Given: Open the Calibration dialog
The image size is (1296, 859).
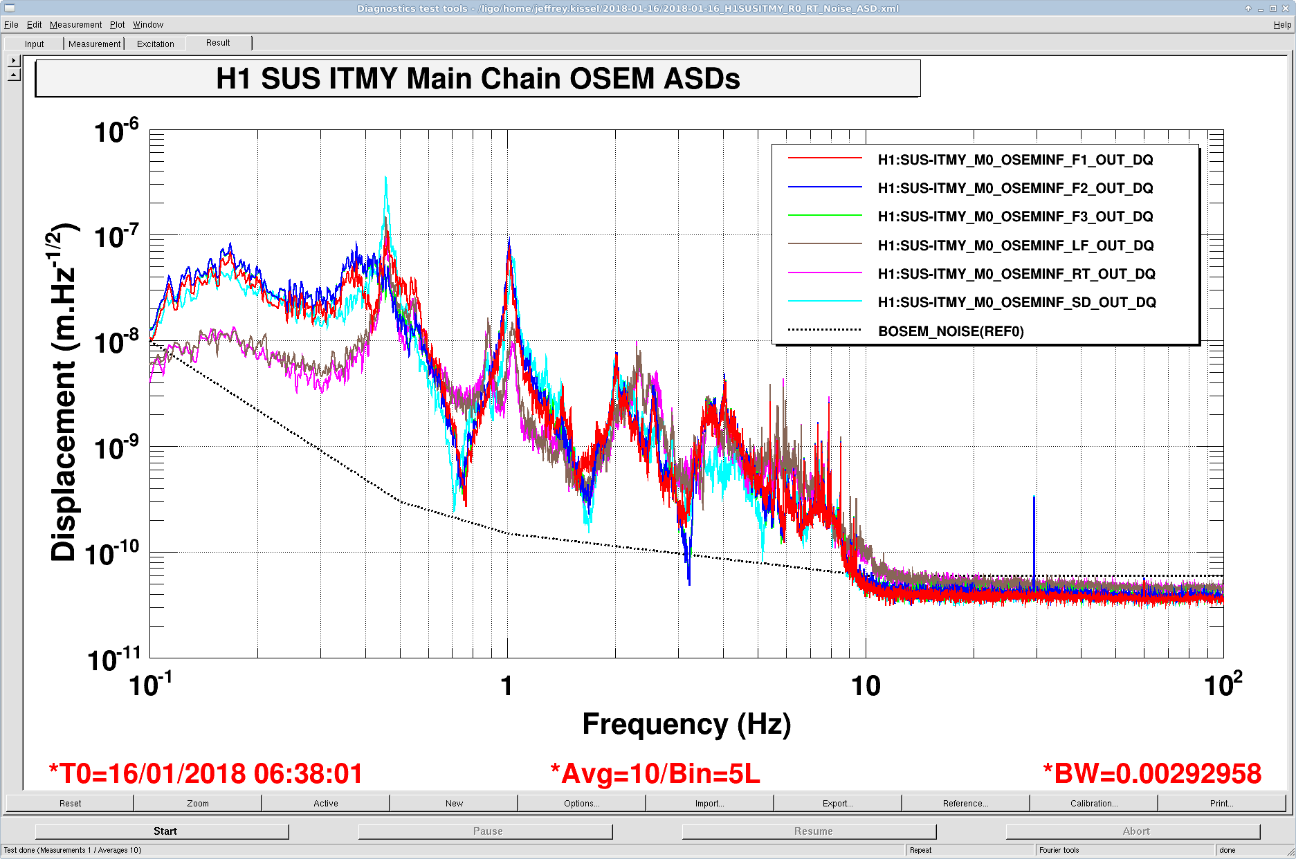Looking at the screenshot, I should [1093, 803].
